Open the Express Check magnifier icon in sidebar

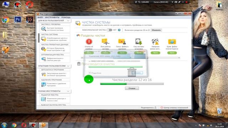pos(43,29)
